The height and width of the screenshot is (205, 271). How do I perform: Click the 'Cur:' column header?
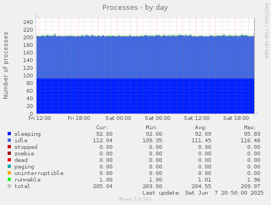click(x=102, y=128)
